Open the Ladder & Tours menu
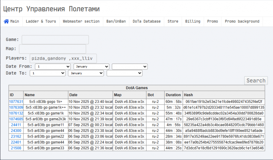 pyautogui.click(x=41, y=21)
